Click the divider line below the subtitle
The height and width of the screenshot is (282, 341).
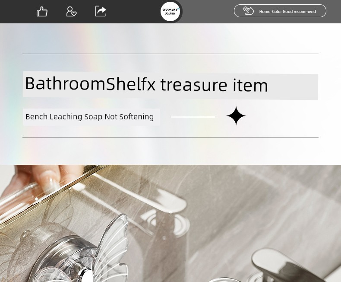pyautogui.click(x=170, y=137)
